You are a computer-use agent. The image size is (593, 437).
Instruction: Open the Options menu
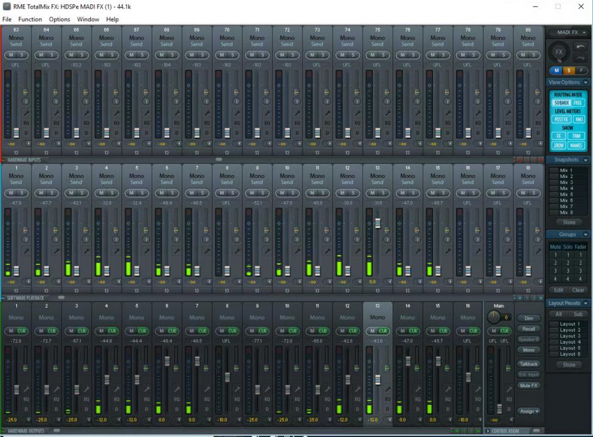60,19
